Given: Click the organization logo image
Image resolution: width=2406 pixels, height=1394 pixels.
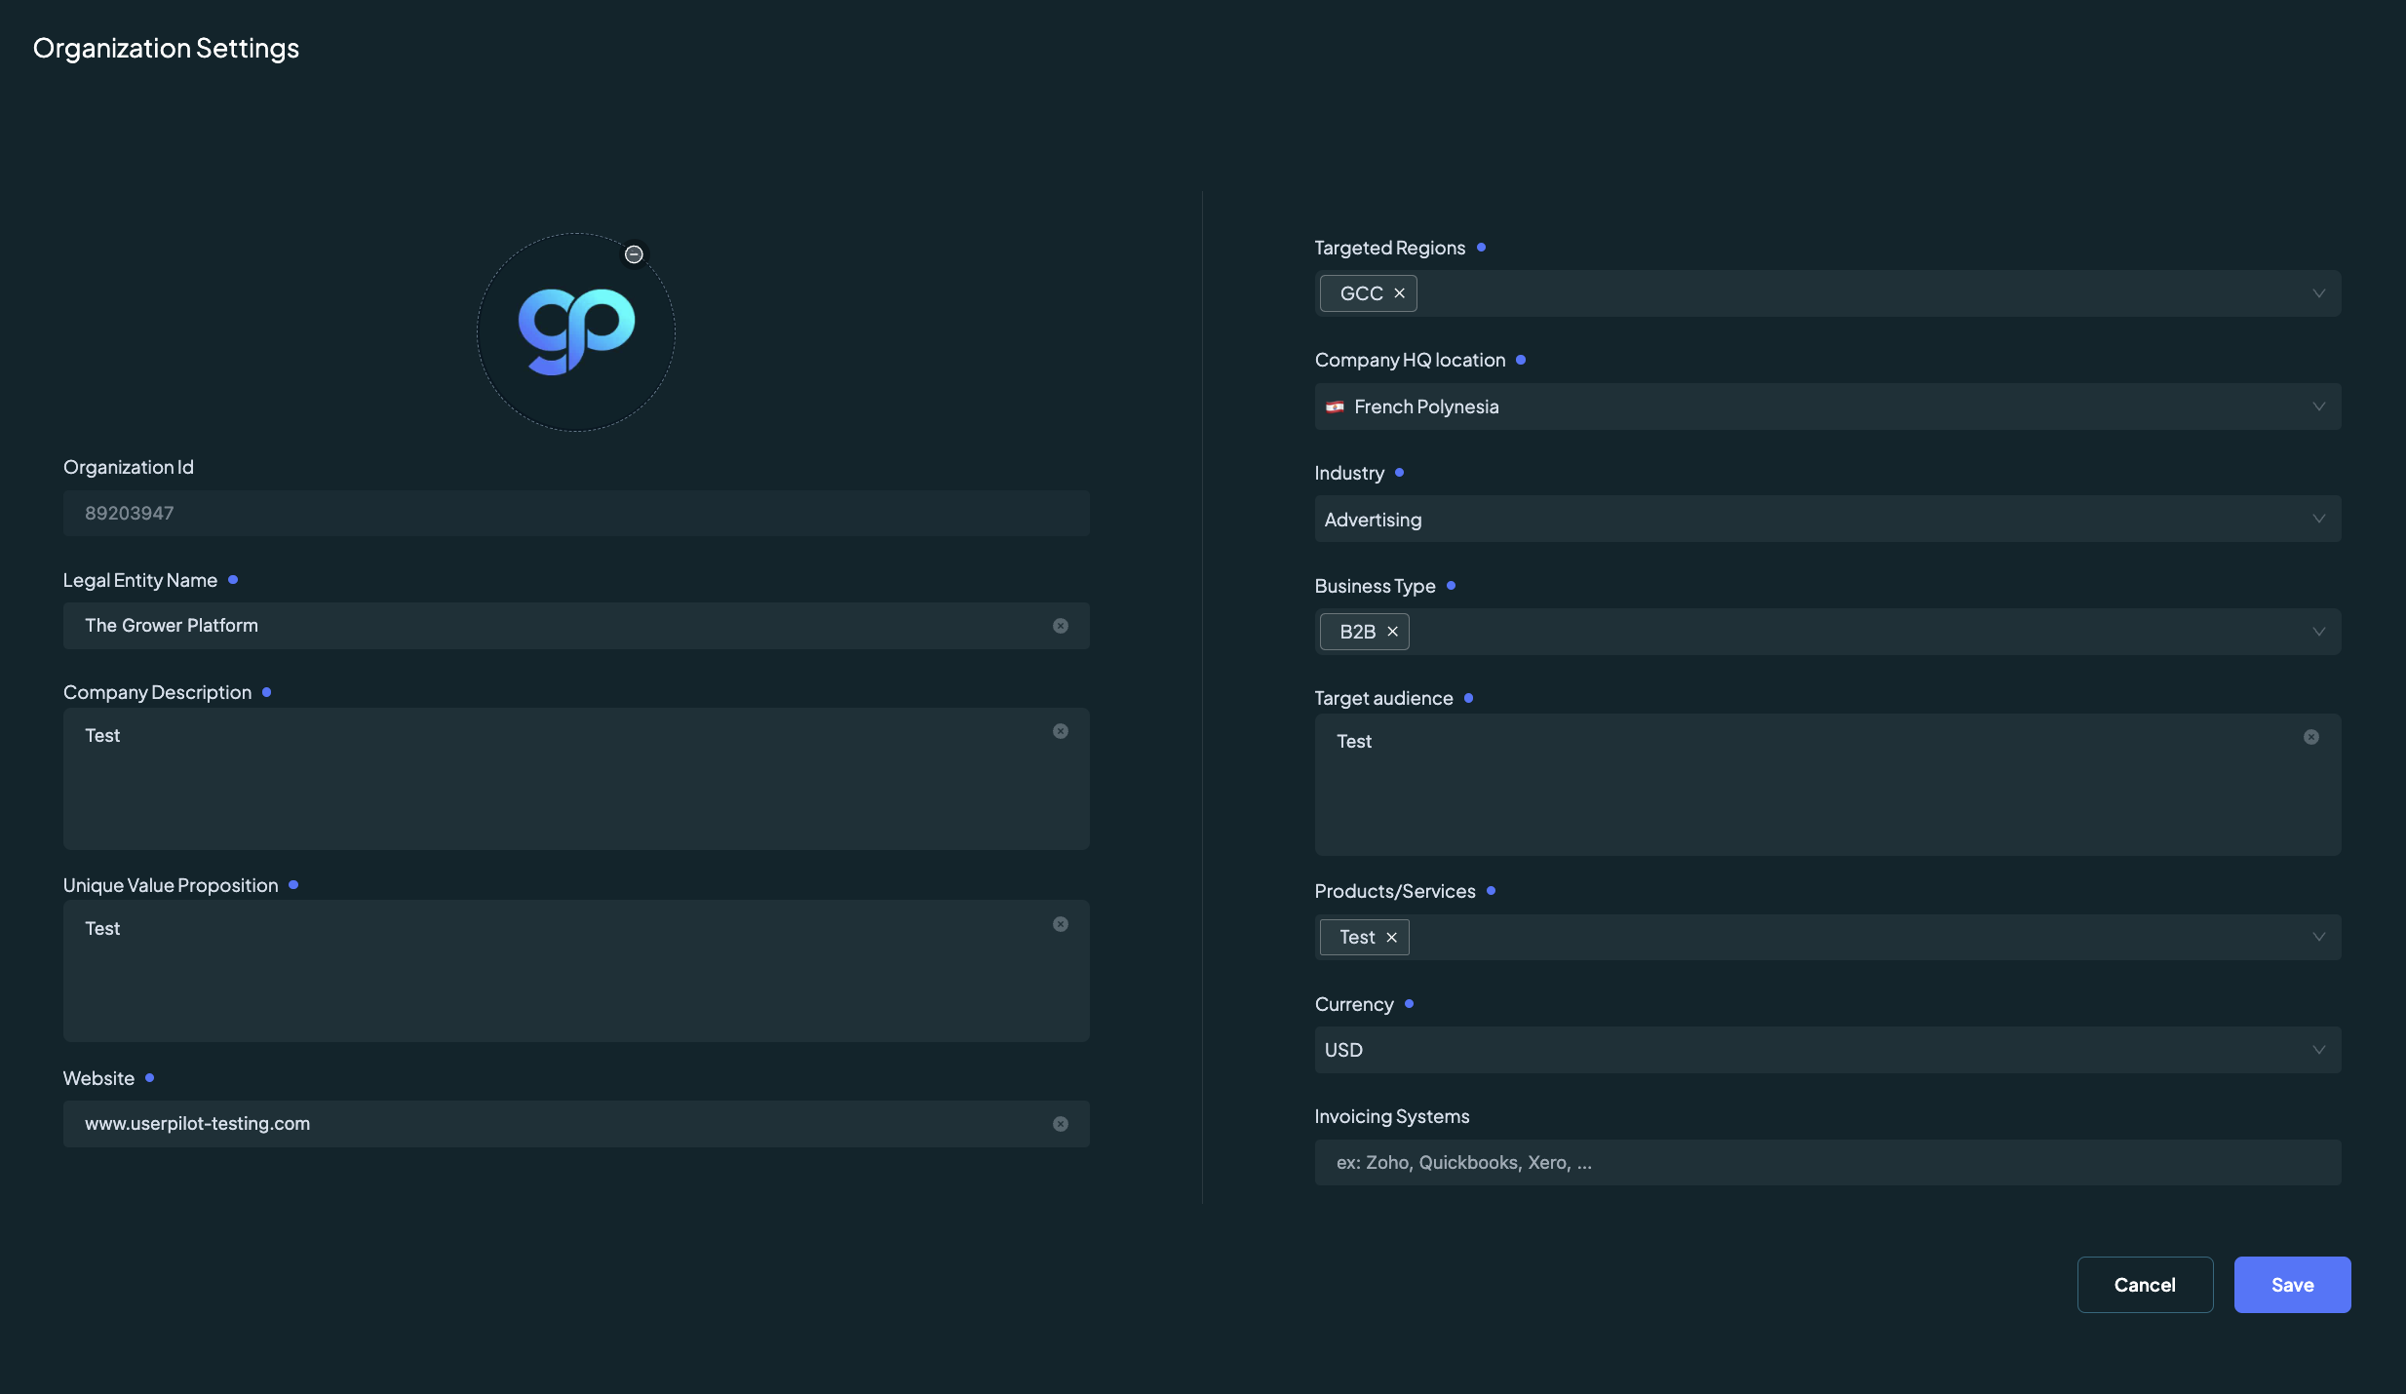Looking at the screenshot, I should 576,331.
